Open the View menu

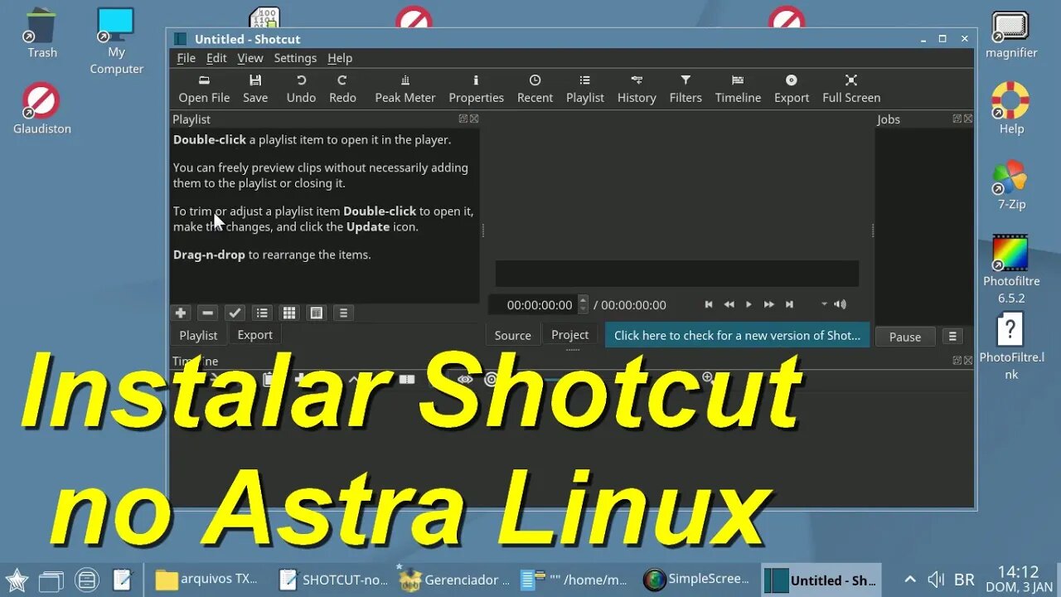(x=250, y=58)
